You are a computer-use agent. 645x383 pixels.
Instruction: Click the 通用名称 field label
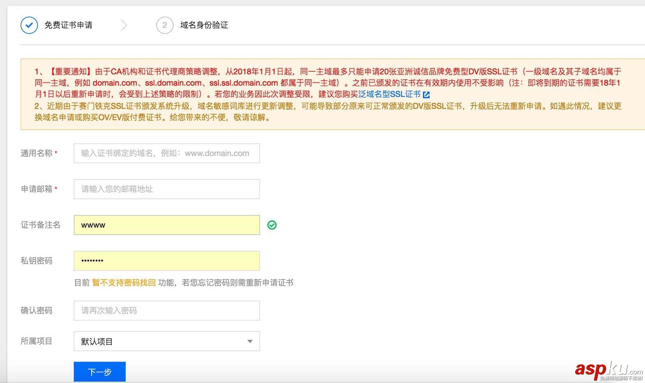click(37, 153)
